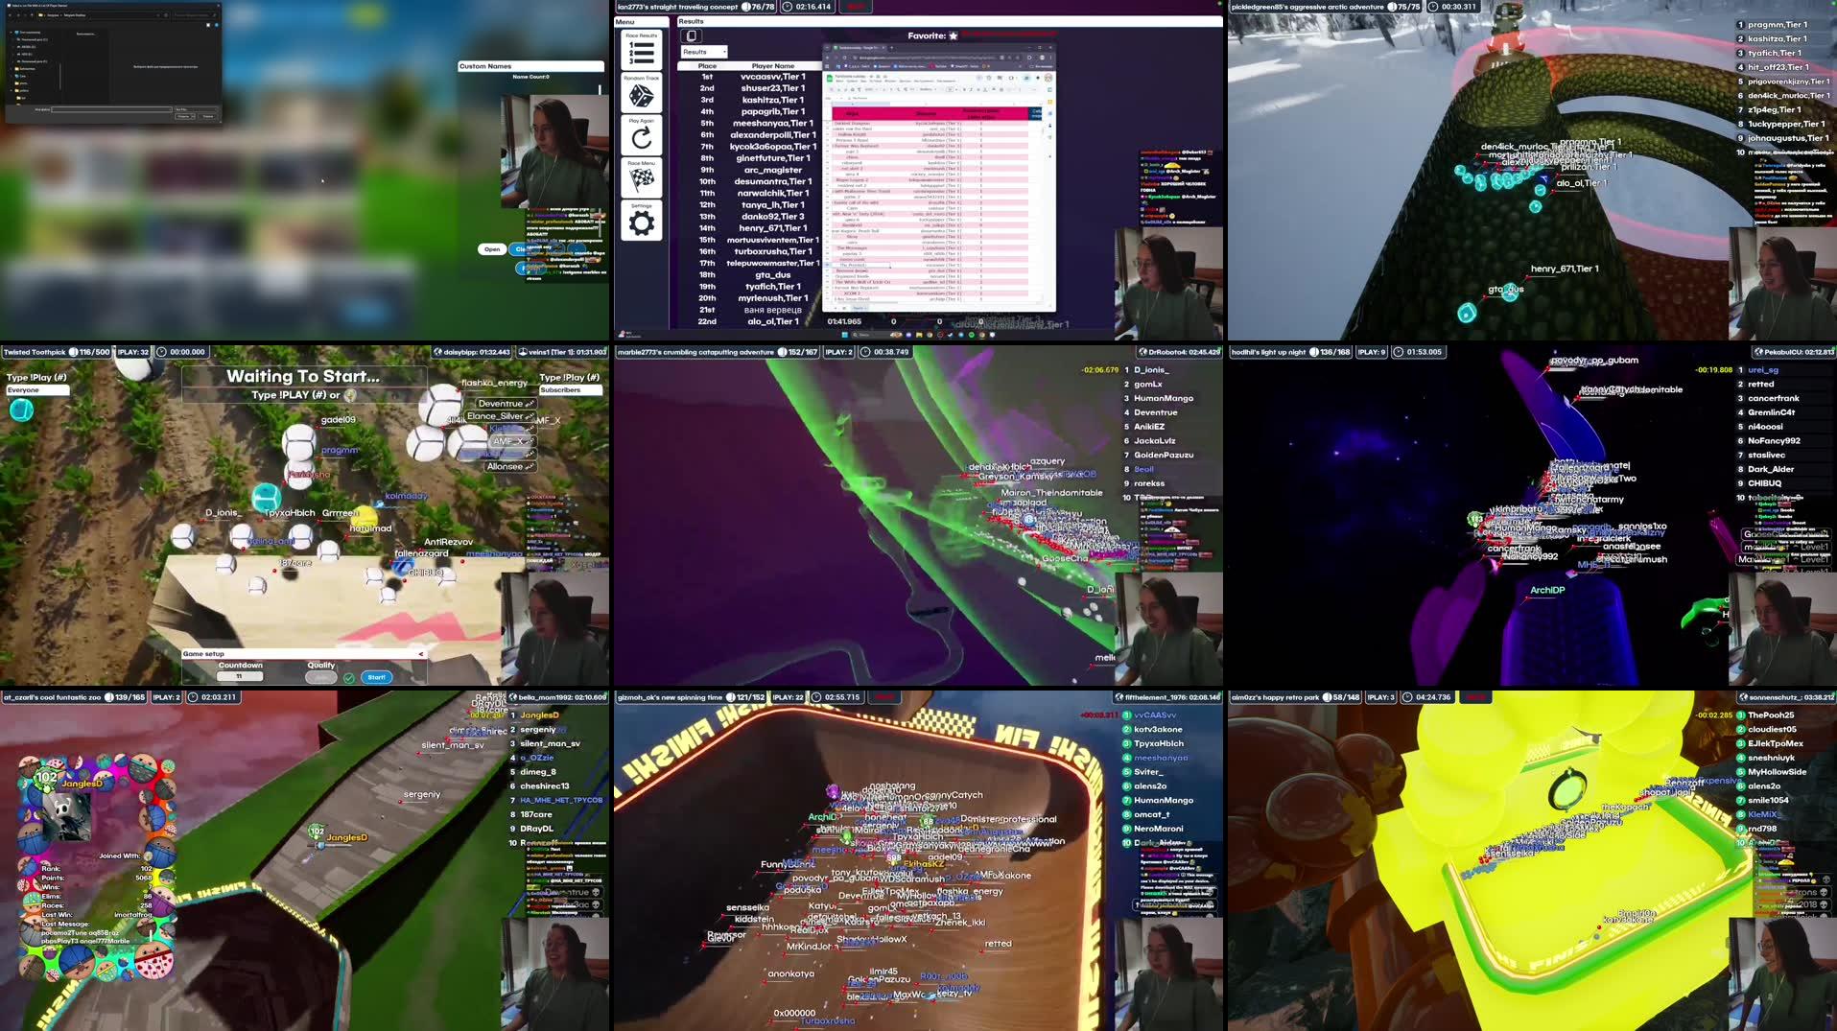Open the Results dropdown selector
The image size is (1837, 1031).
coord(704,52)
